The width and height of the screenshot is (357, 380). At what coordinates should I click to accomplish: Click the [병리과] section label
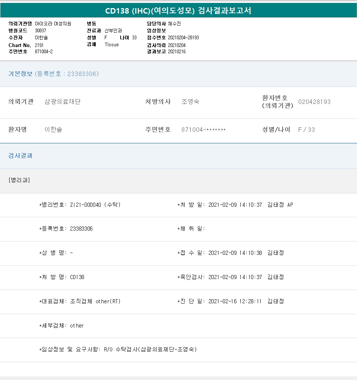pyautogui.click(x=19, y=180)
